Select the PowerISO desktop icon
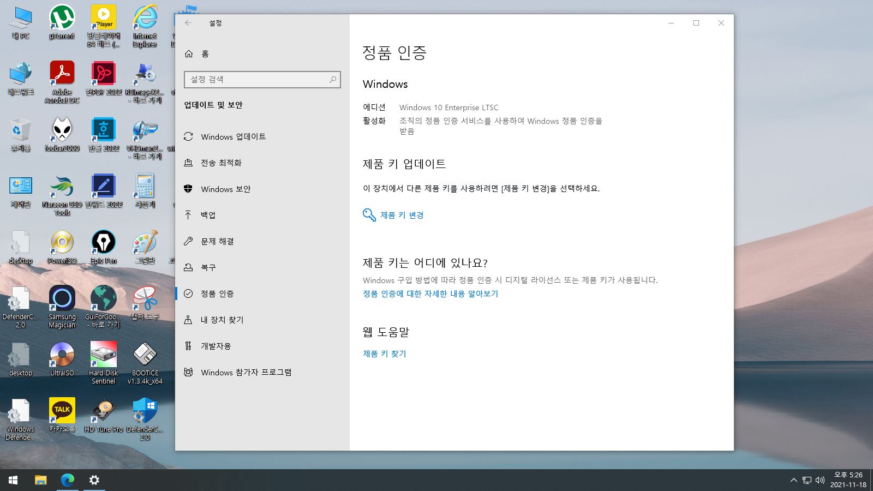 62,248
